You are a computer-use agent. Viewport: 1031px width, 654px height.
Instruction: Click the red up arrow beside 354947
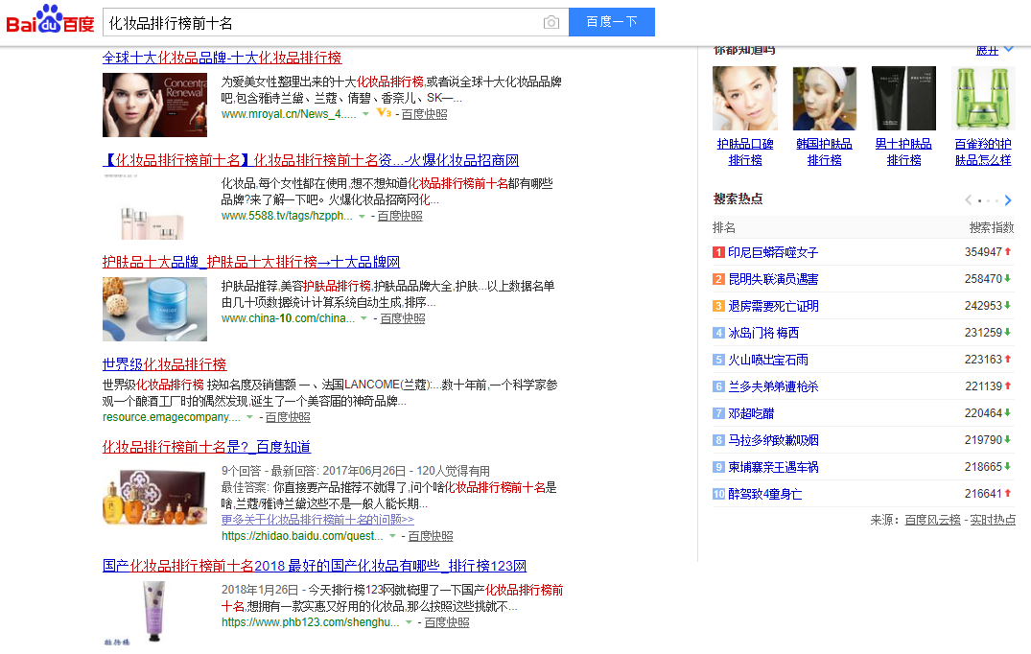(x=1008, y=252)
